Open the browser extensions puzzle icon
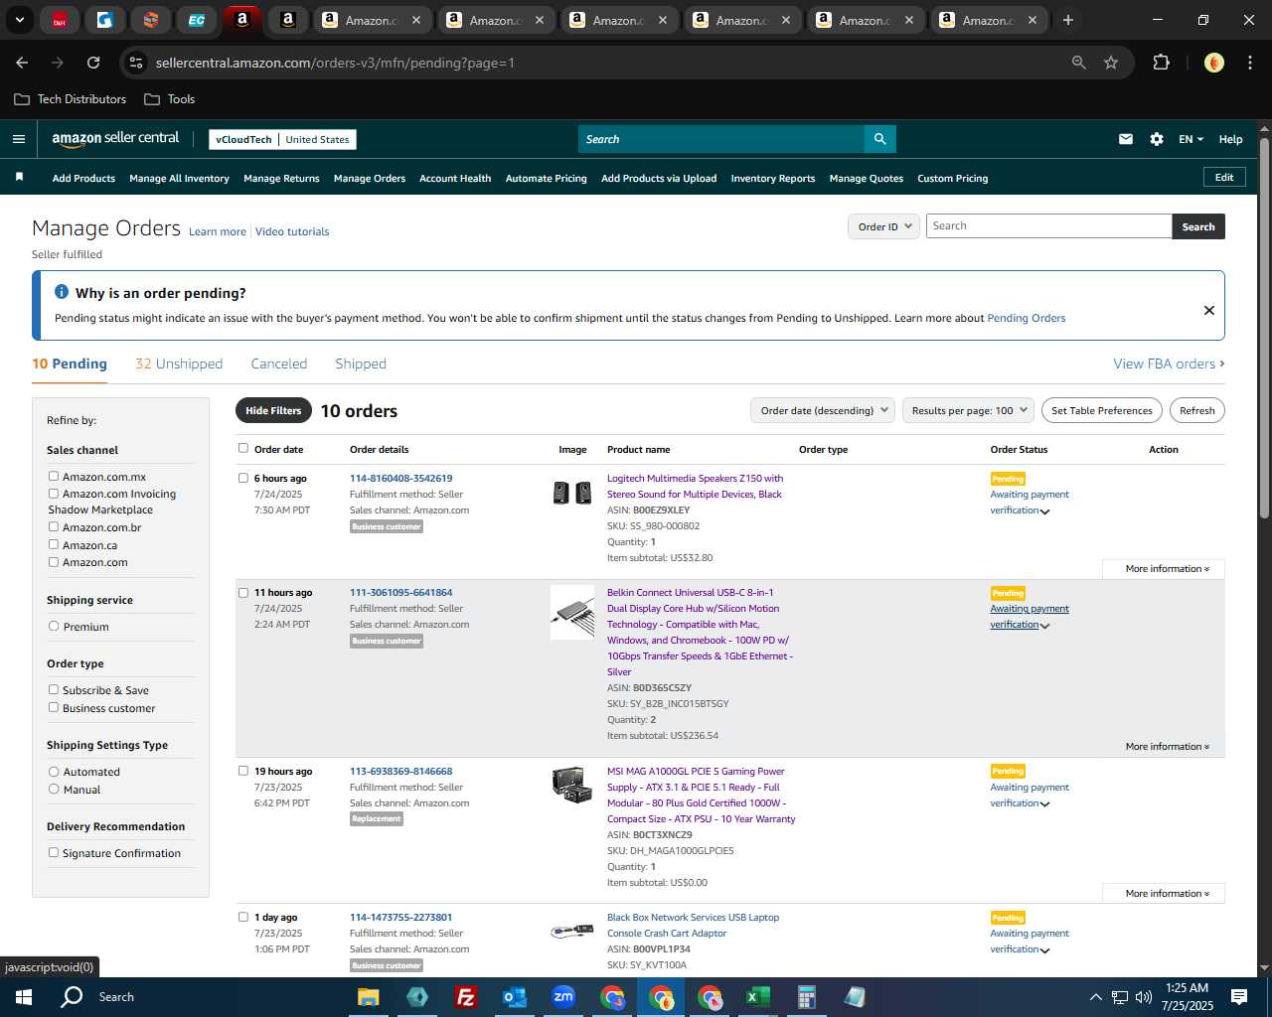 1161,63
